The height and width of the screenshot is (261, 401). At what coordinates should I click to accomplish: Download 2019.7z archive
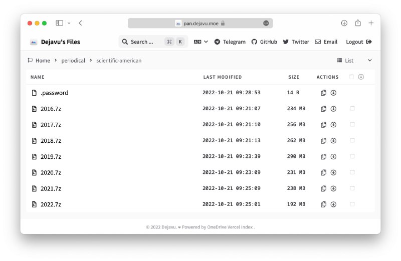333,156
